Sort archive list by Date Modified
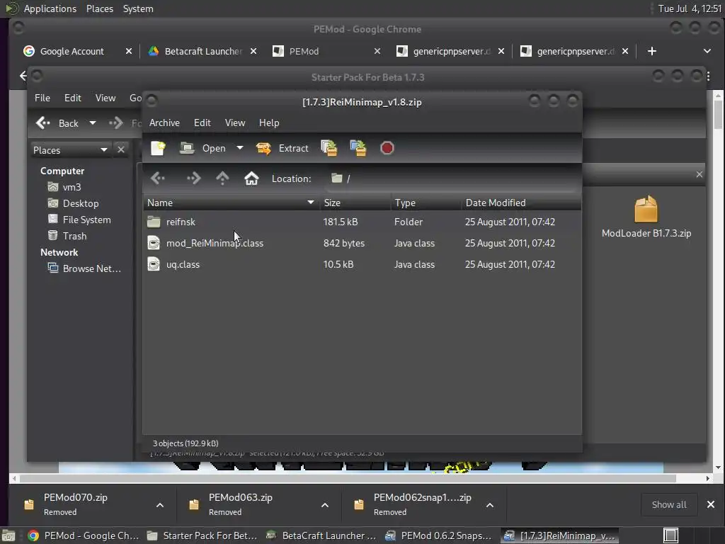Screen dimensions: 725x544 [521, 203]
